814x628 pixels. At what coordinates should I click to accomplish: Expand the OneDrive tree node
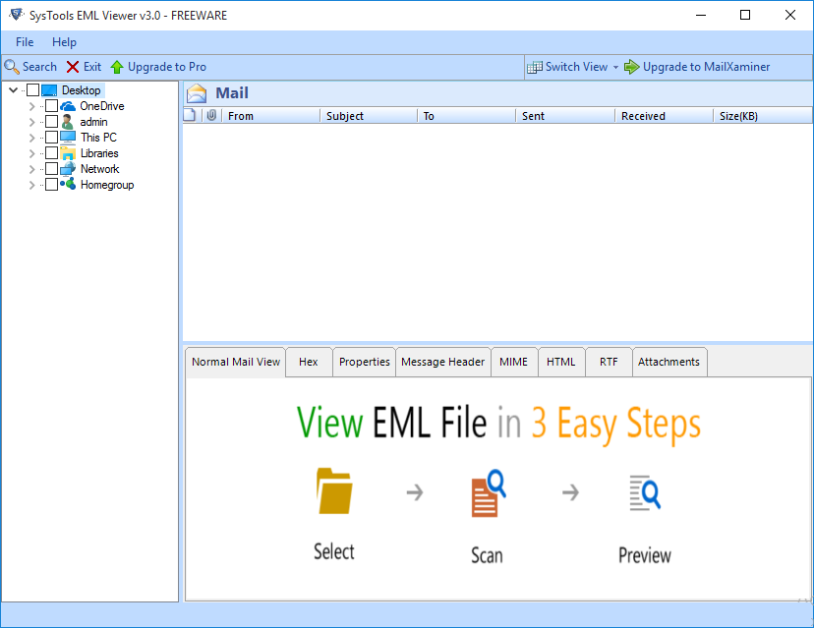[32, 106]
